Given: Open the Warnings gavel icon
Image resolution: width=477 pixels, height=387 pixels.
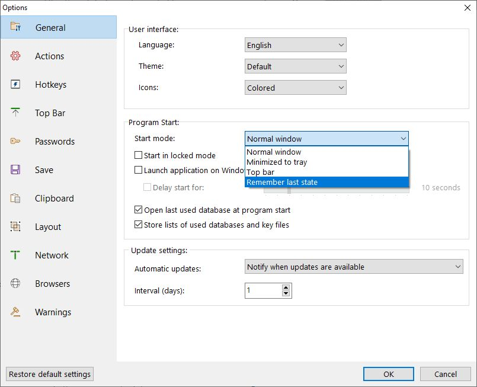Looking at the screenshot, I should coord(15,312).
